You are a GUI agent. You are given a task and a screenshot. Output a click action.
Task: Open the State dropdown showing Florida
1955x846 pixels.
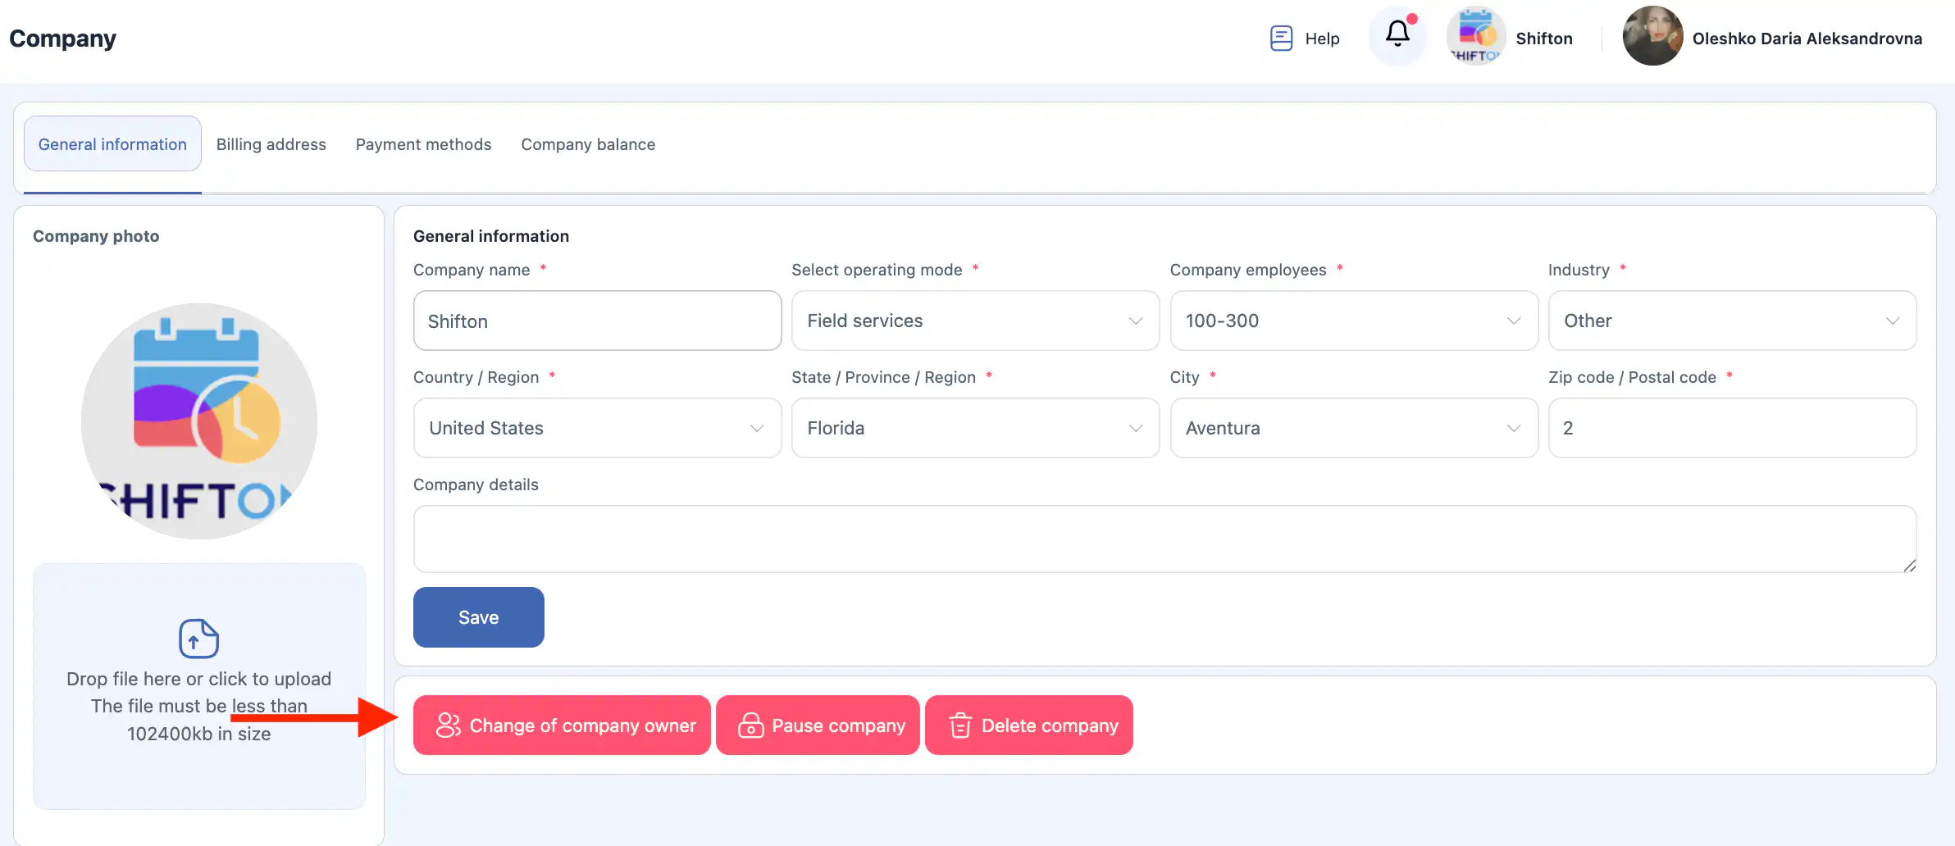coord(974,428)
